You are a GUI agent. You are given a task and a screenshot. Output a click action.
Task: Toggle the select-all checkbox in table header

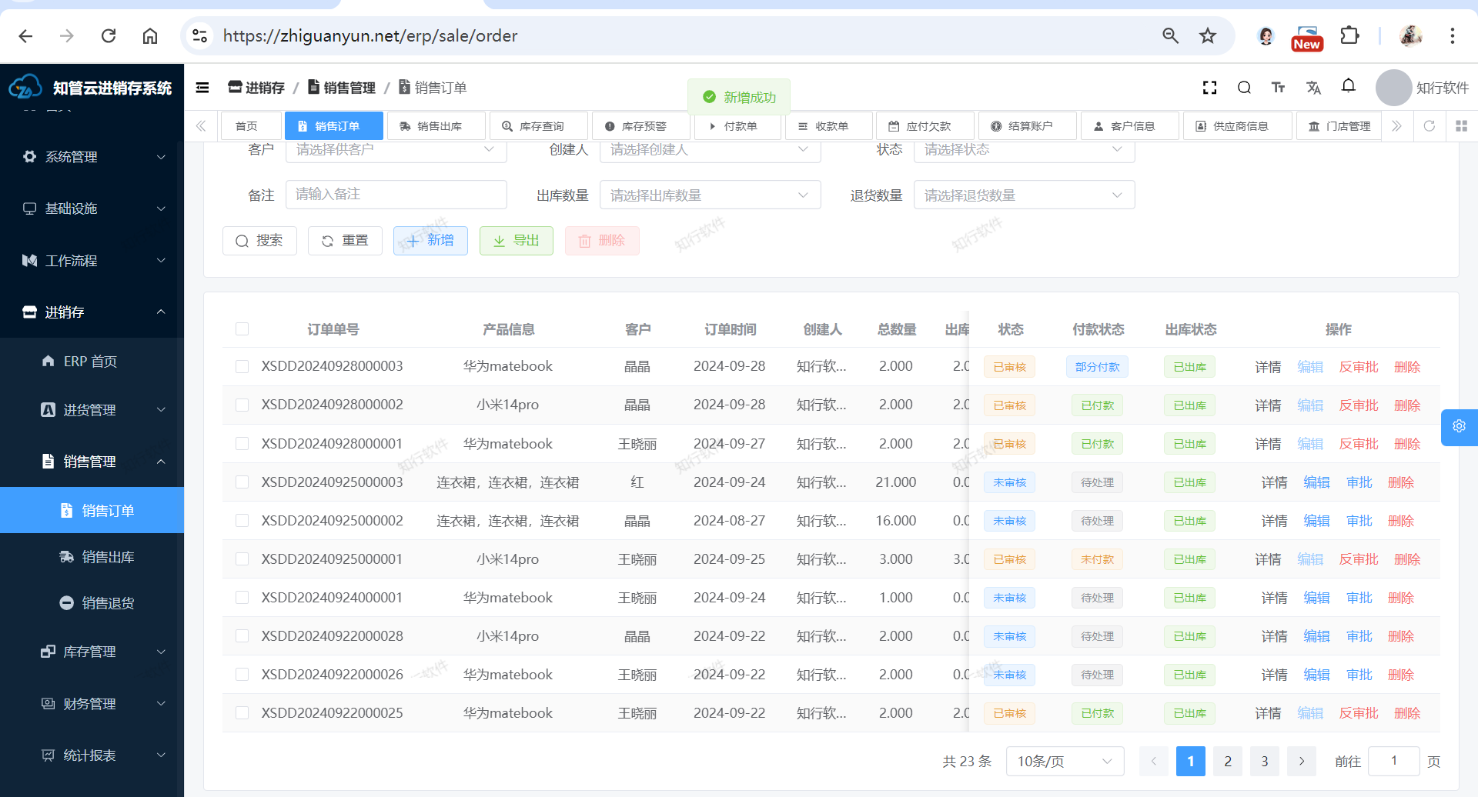point(242,329)
